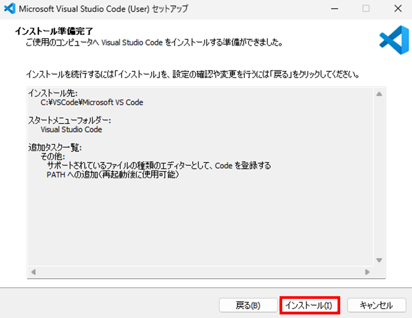Click the 戻る(B) button to go back
Image resolution: width=412 pixels, height=318 pixels.
(248, 305)
